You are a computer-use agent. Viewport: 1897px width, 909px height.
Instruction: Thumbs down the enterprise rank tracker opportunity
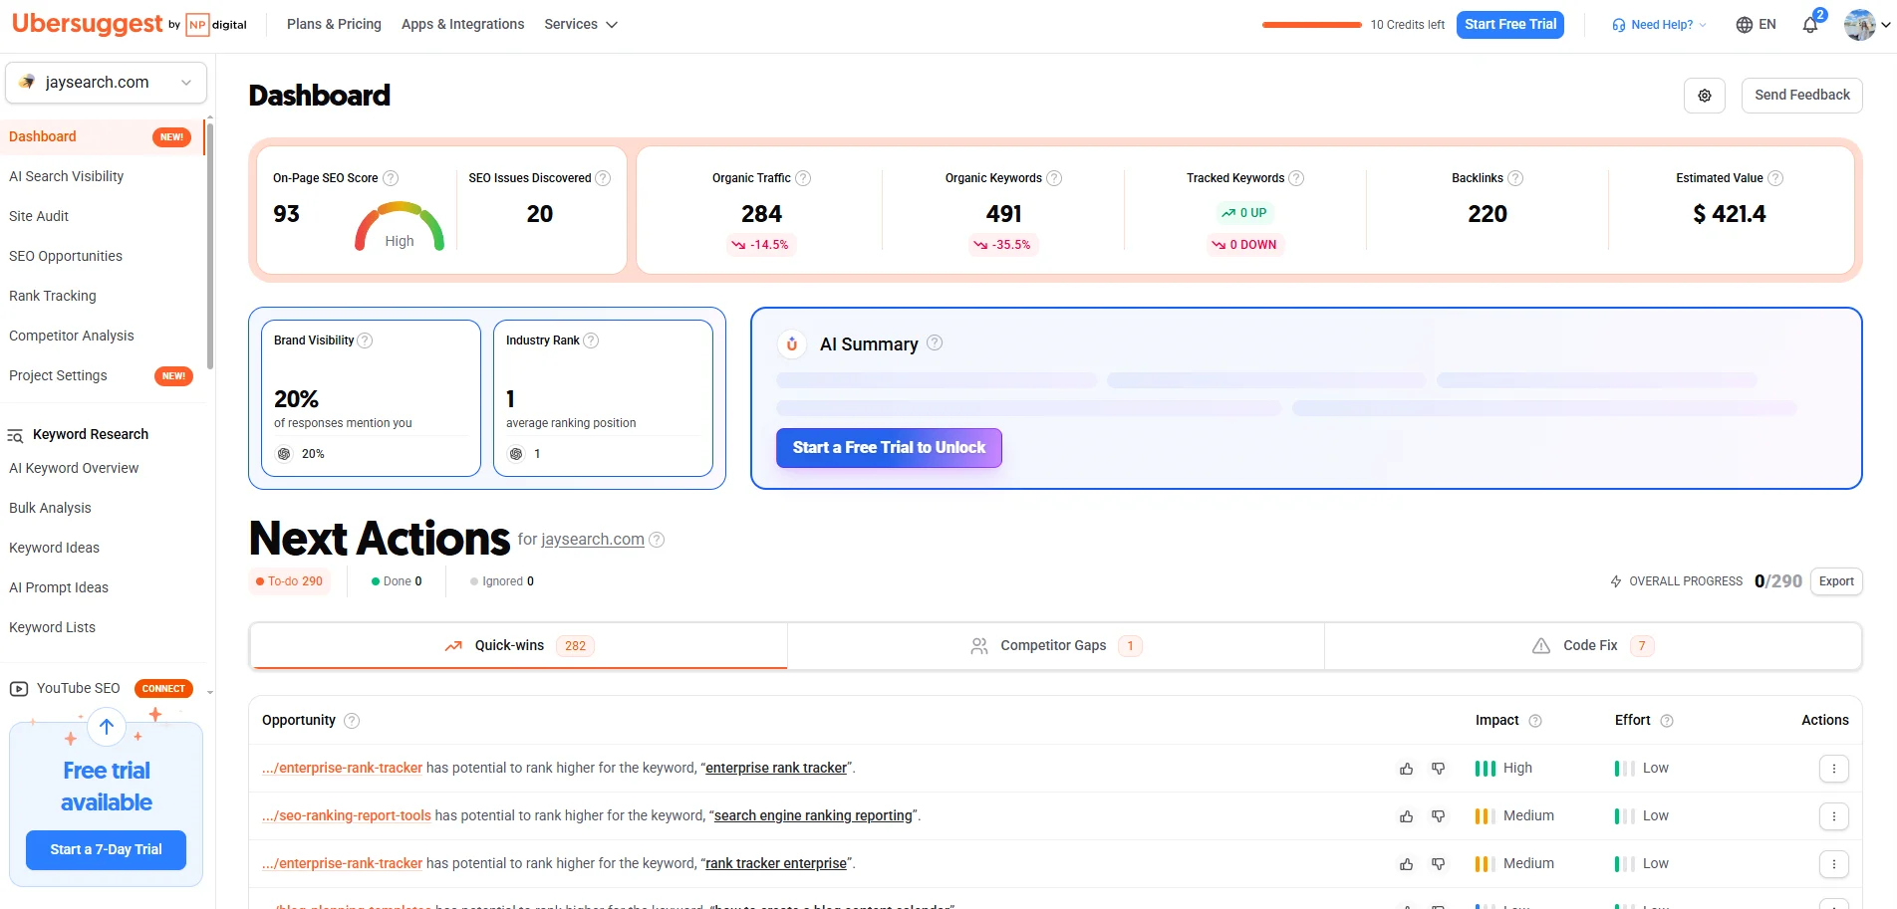click(x=1439, y=769)
